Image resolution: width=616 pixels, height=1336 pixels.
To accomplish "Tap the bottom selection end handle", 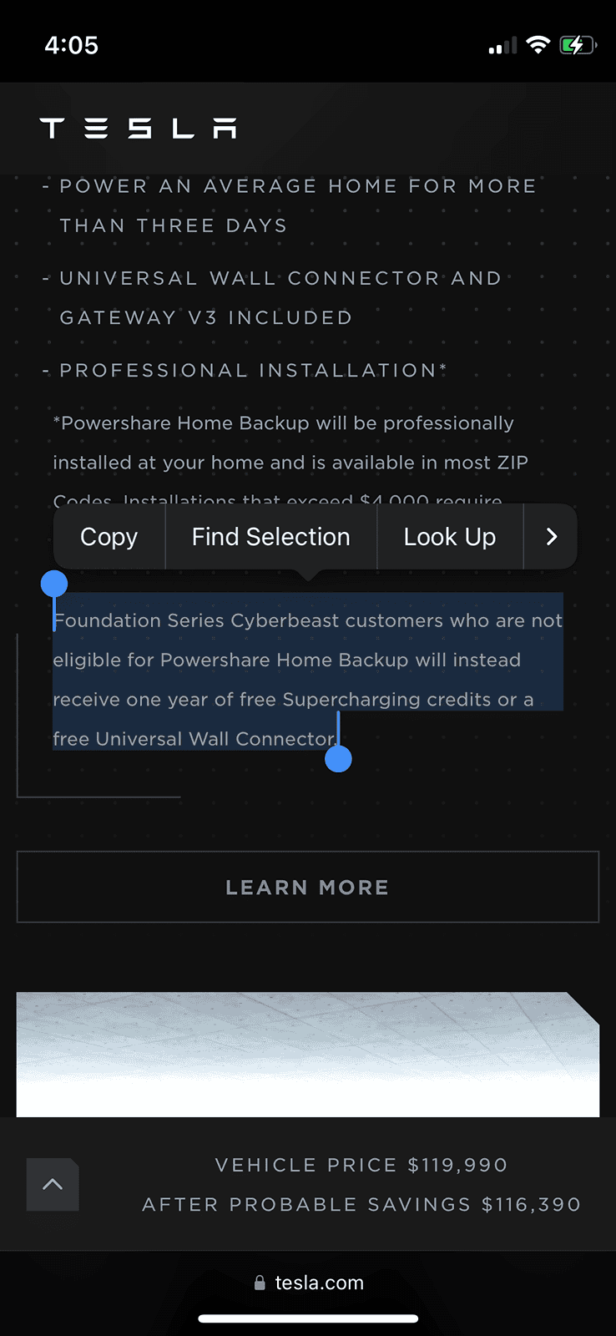I will pyautogui.click(x=338, y=759).
